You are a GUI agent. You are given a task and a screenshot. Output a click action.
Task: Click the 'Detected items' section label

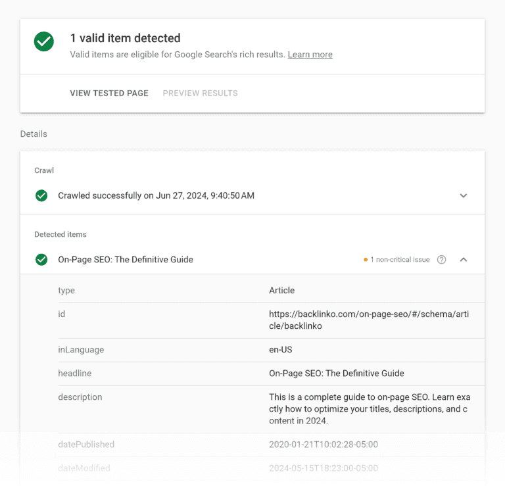pos(60,235)
